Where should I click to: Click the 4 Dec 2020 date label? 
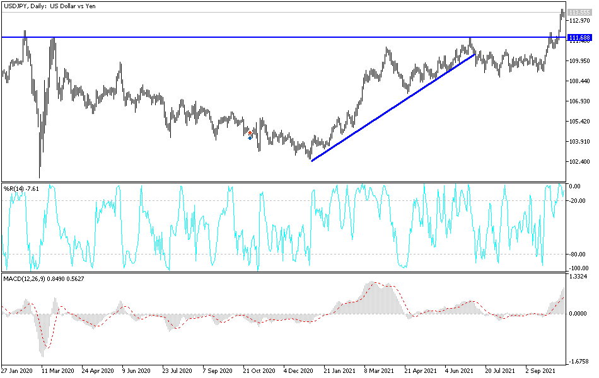click(x=298, y=370)
